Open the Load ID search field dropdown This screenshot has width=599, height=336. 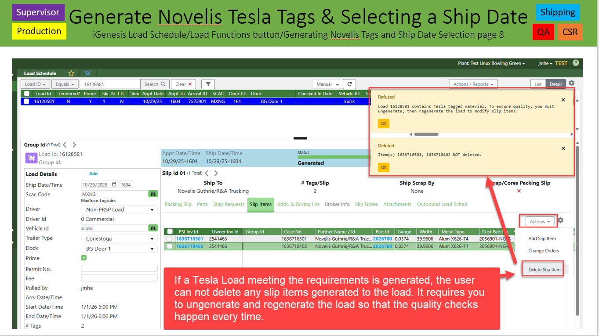tap(35, 84)
